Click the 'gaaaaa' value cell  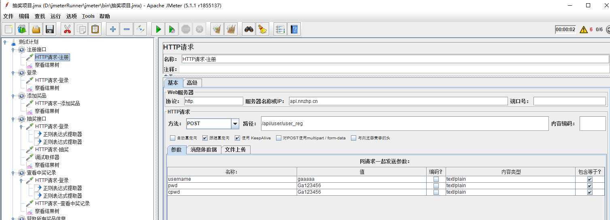pyautogui.click(x=361, y=179)
